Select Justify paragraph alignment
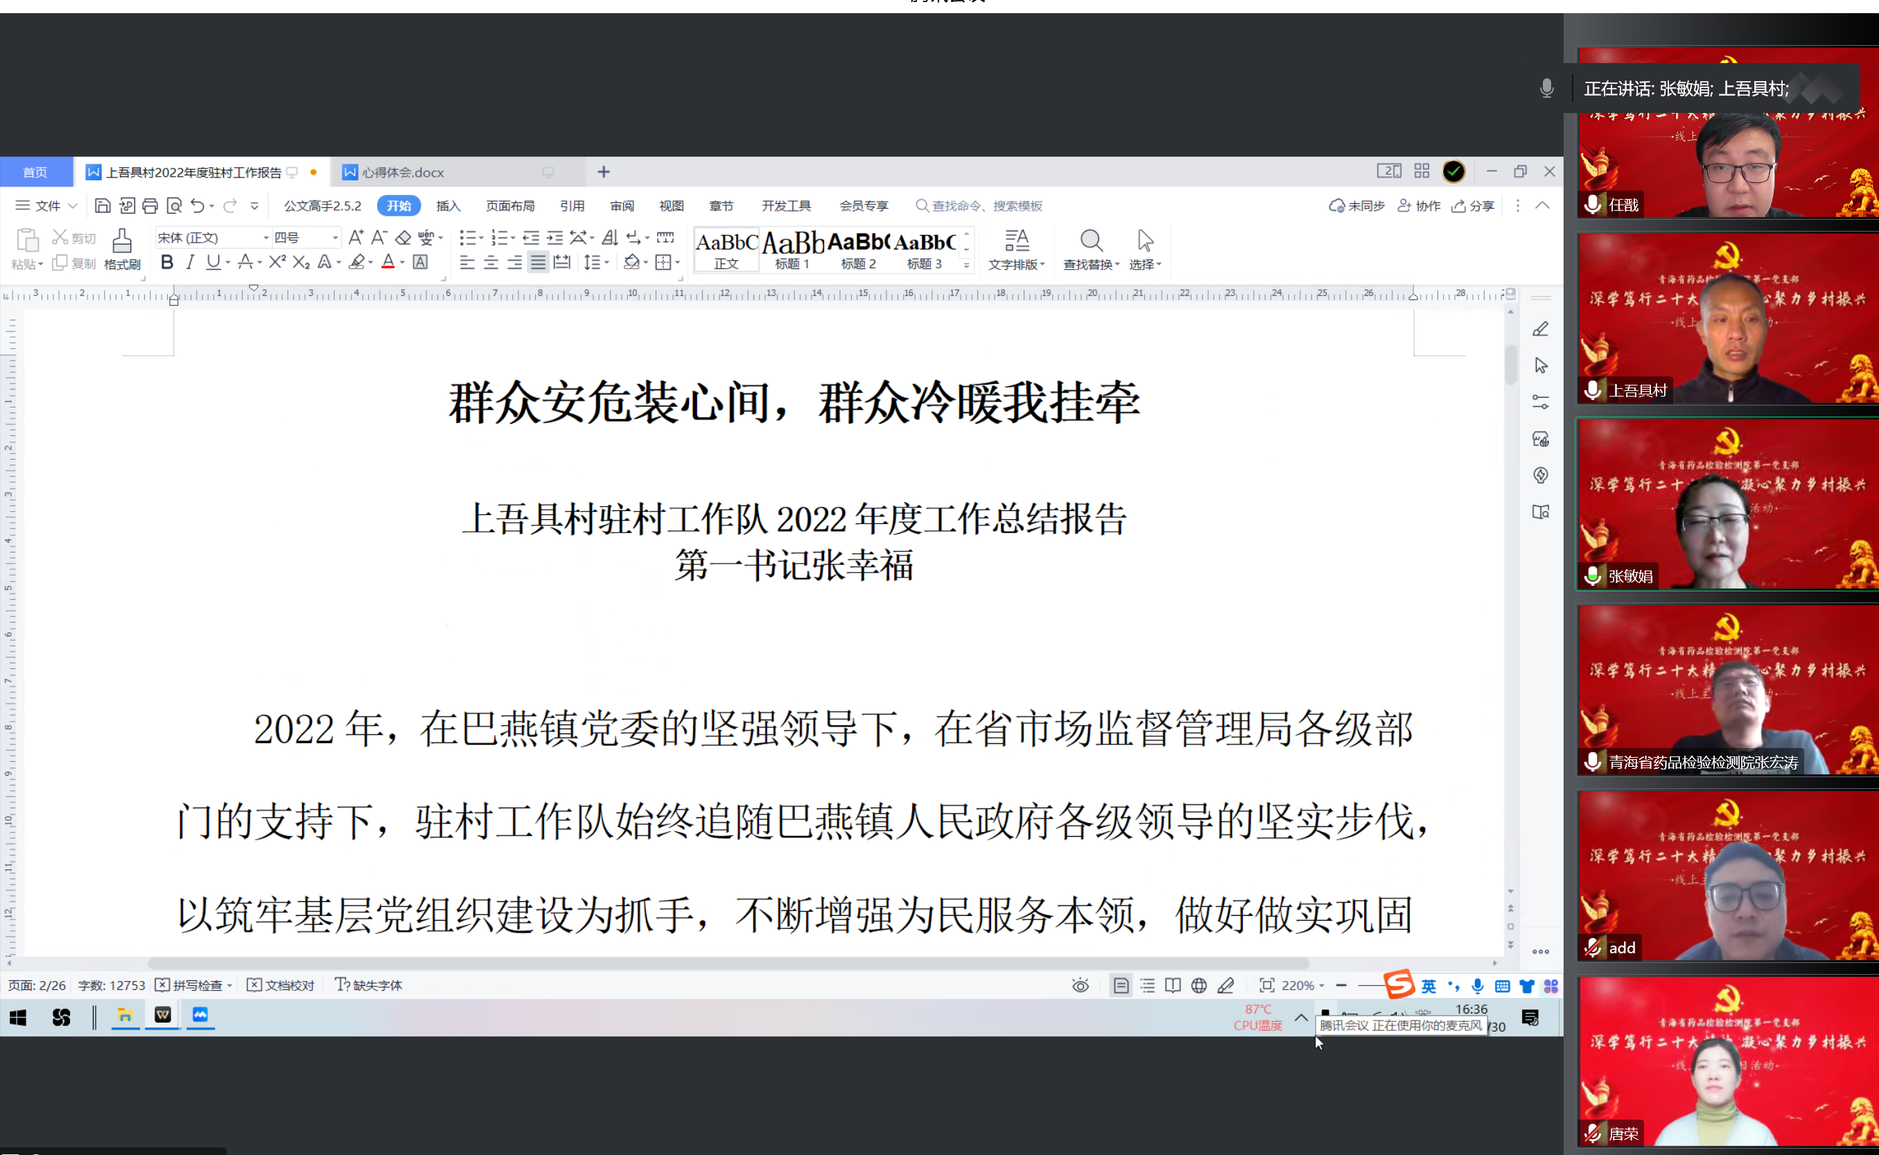1879x1155 pixels. (539, 263)
